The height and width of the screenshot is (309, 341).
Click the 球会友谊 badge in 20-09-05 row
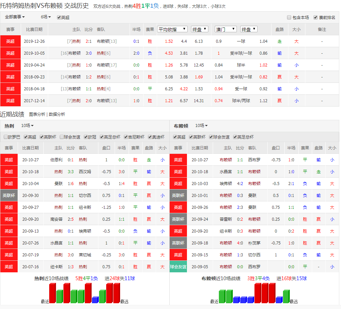click(x=178, y=267)
